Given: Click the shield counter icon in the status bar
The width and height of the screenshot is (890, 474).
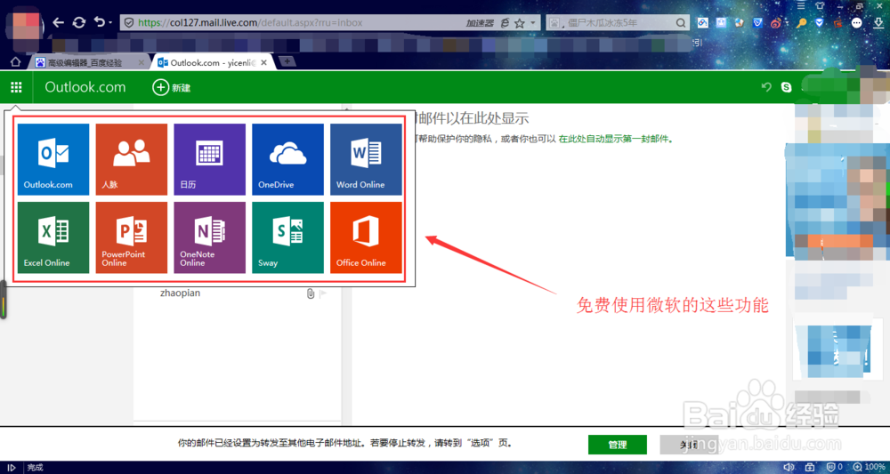Looking at the screenshot, I should (835, 467).
